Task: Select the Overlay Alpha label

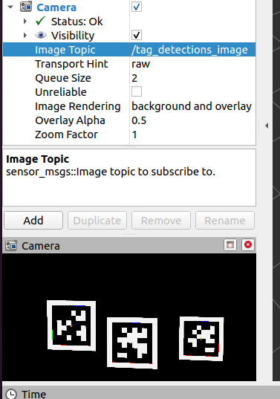Action: click(70, 120)
